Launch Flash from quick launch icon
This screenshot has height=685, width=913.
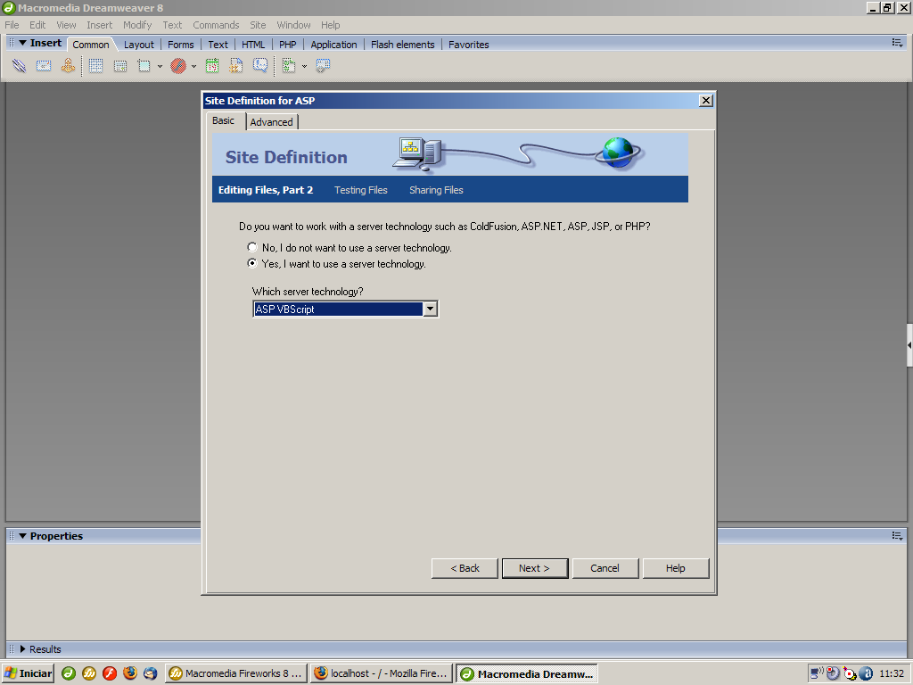point(110,673)
